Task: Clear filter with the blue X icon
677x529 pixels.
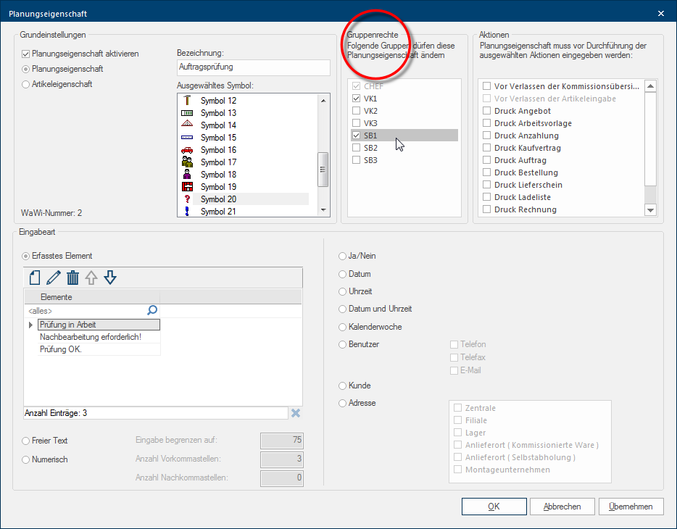Action: (x=296, y=413)
